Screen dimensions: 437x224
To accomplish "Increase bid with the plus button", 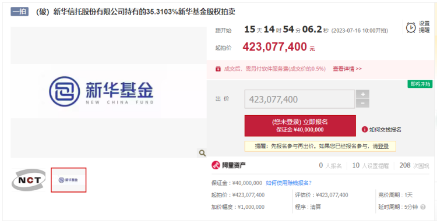I will point(362,94).
